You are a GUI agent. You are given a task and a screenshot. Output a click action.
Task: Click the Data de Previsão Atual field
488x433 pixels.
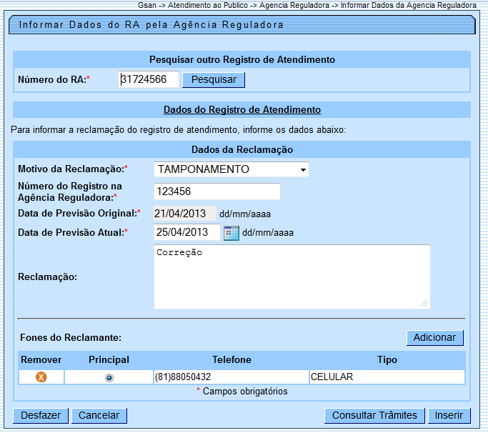tap(187, 232)
